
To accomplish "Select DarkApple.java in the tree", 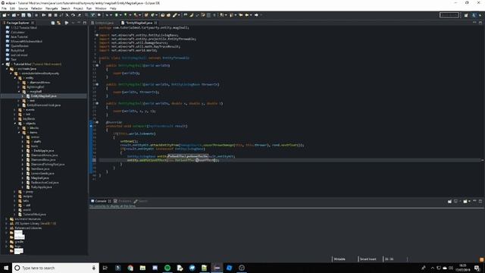I will [x=44, y=150].
